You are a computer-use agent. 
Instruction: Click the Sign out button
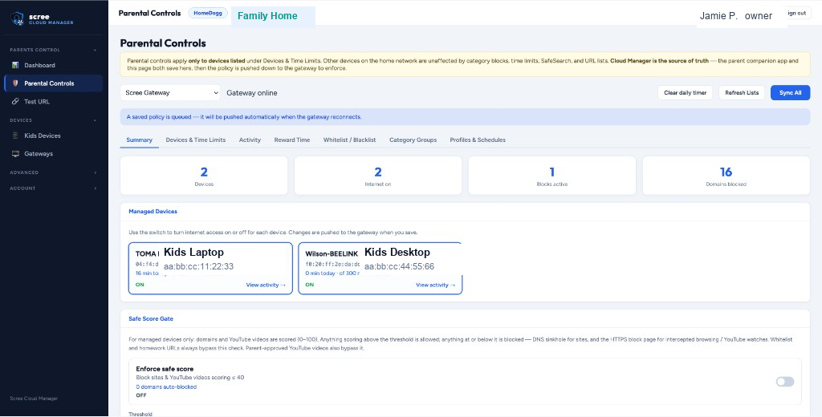click(x=798, y=13)
